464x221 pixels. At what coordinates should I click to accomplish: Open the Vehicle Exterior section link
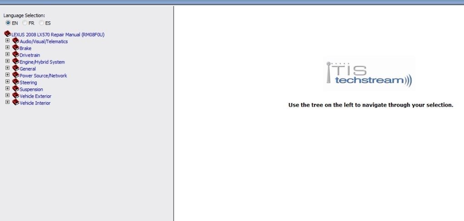[x=35, y=96]
